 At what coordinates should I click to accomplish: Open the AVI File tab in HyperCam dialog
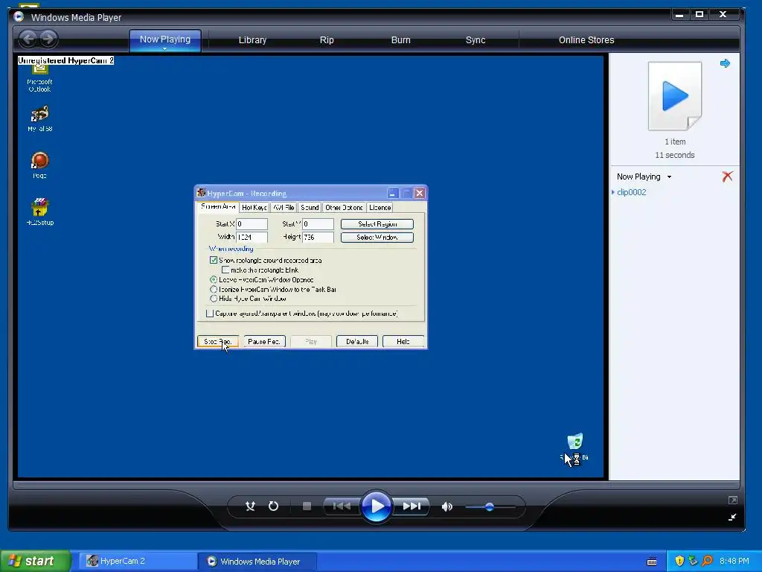pyautogui.click(x=284, y=207)
